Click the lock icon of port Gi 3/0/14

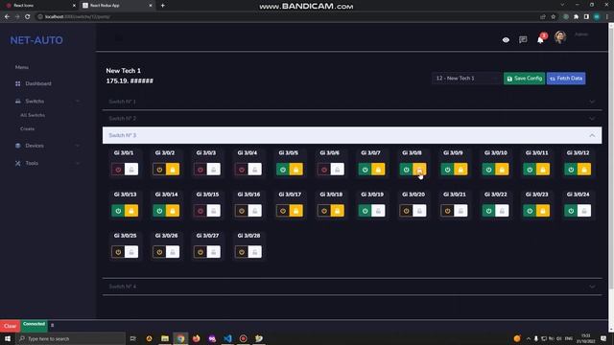point(173,211)
